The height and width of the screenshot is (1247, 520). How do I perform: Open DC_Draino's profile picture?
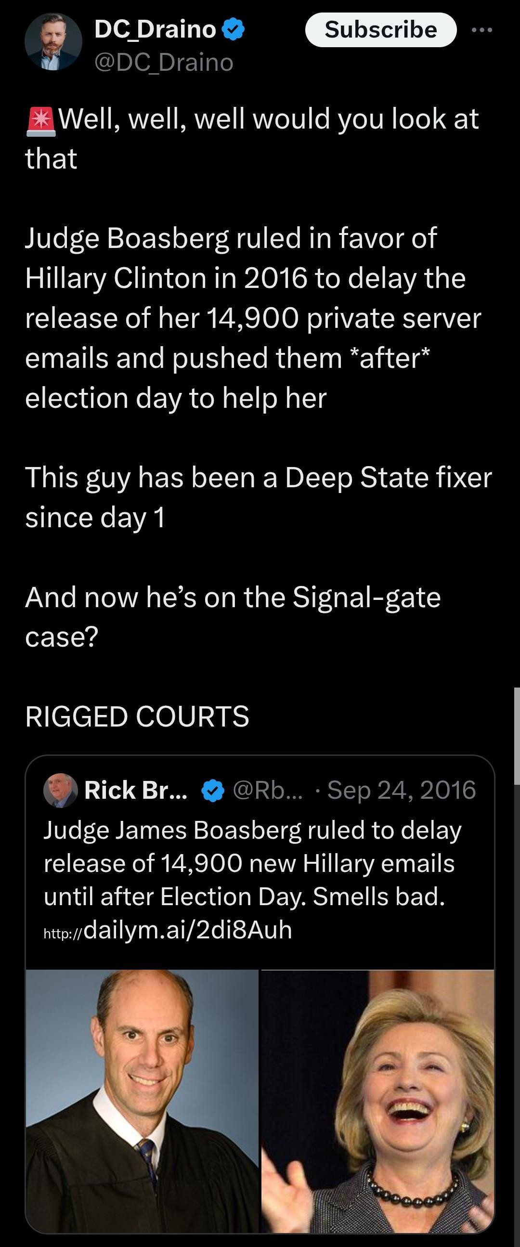pos(53,42)
